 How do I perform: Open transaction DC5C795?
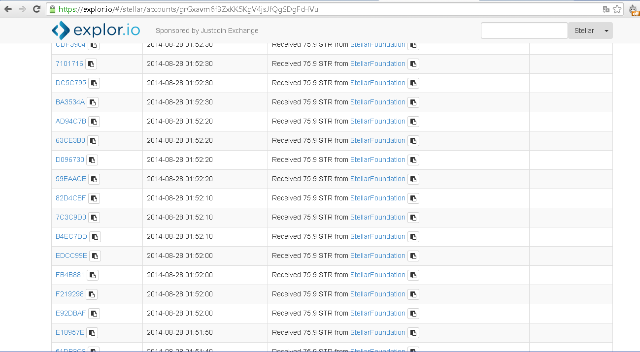71,83
